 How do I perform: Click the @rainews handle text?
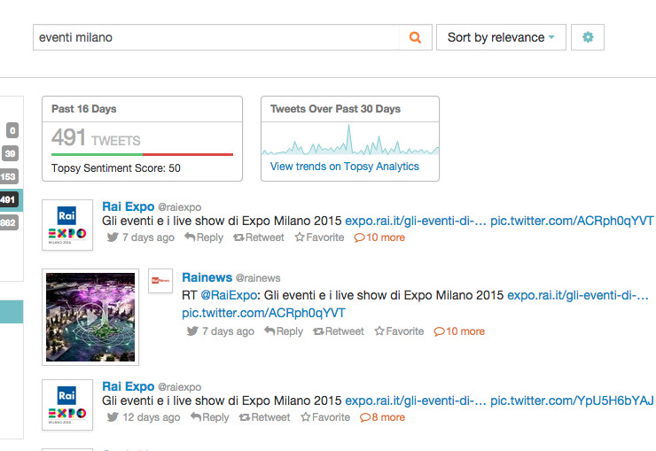click(258, 278)
